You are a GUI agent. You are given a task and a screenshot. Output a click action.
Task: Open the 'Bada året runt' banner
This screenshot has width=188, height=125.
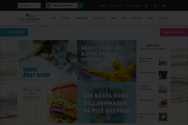pyautogui.click(x=48, y=61)
